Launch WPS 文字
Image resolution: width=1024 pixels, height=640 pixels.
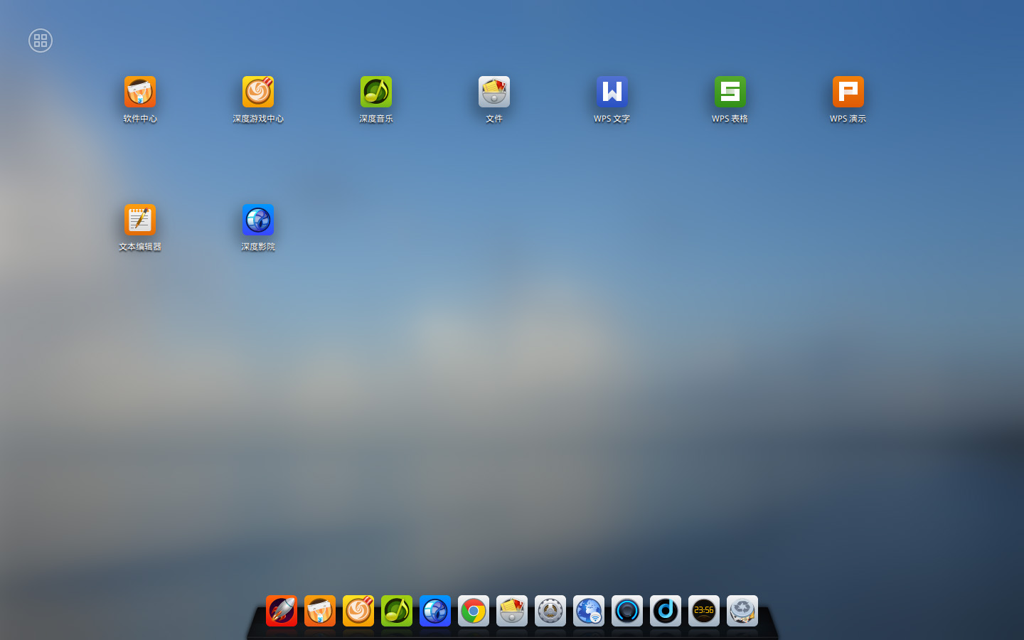tap(612, 92)
